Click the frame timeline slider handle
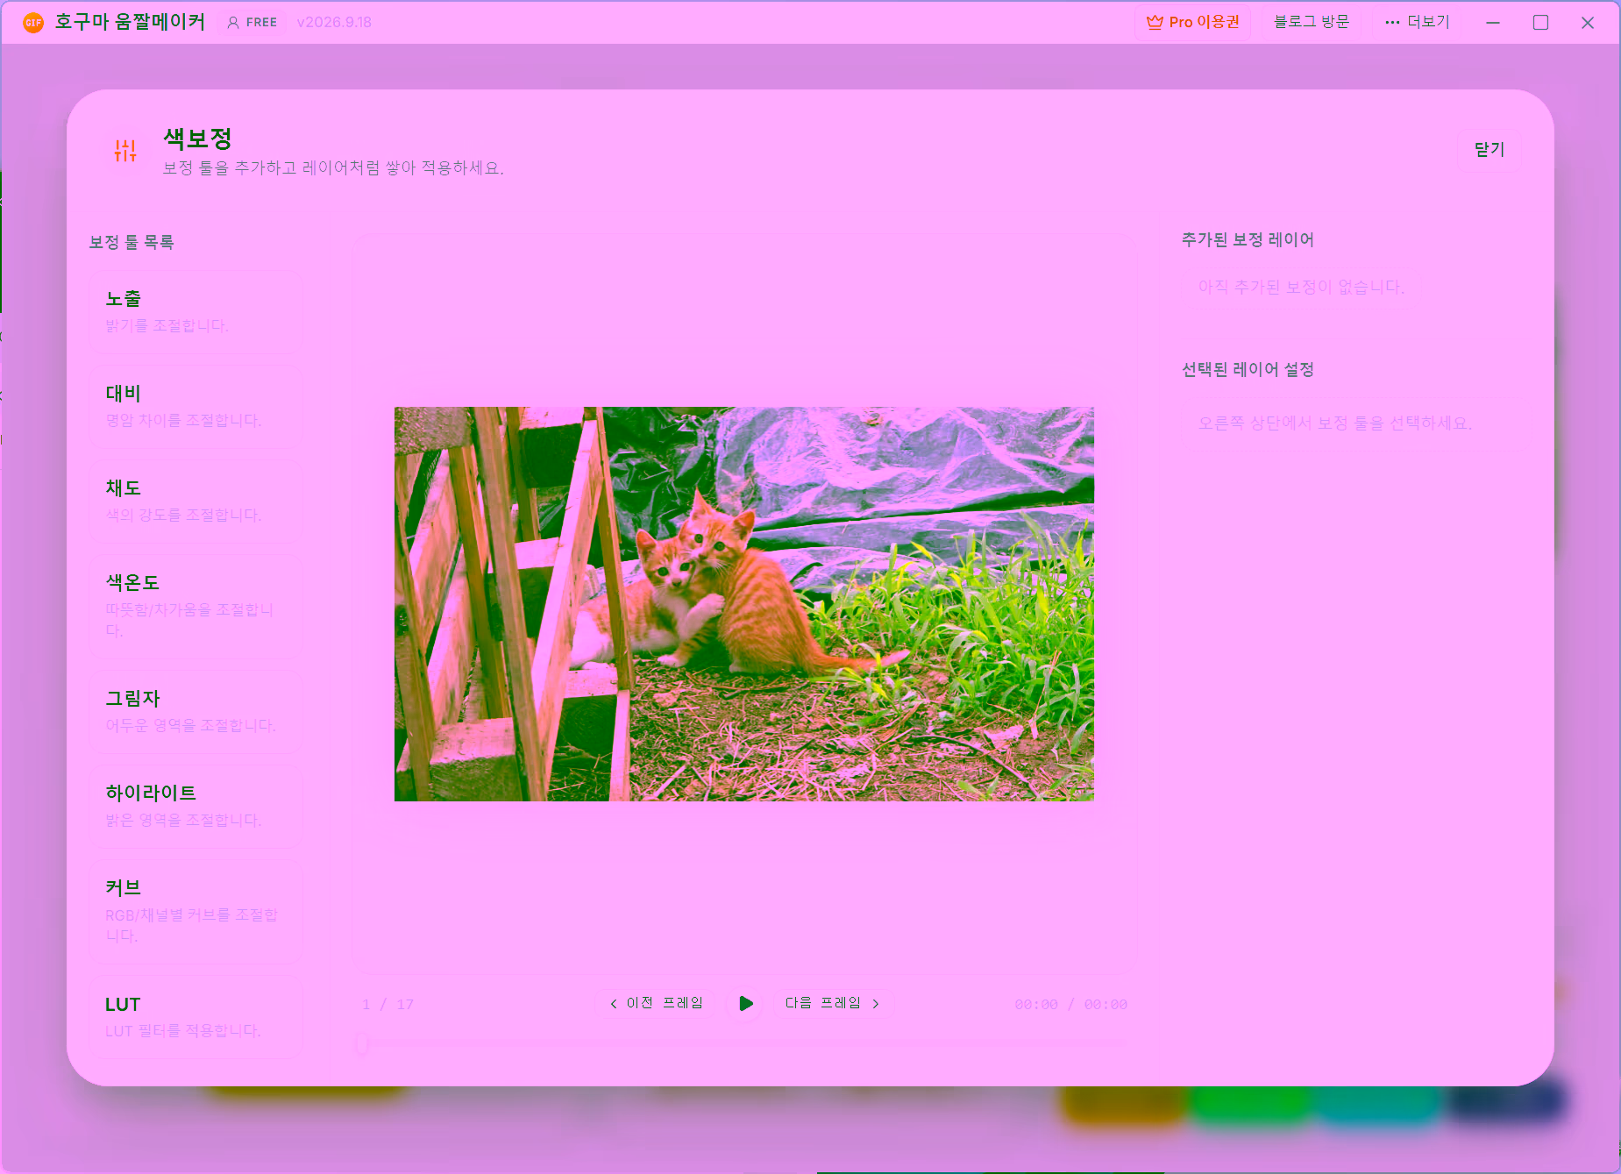 click(362, 1042)
